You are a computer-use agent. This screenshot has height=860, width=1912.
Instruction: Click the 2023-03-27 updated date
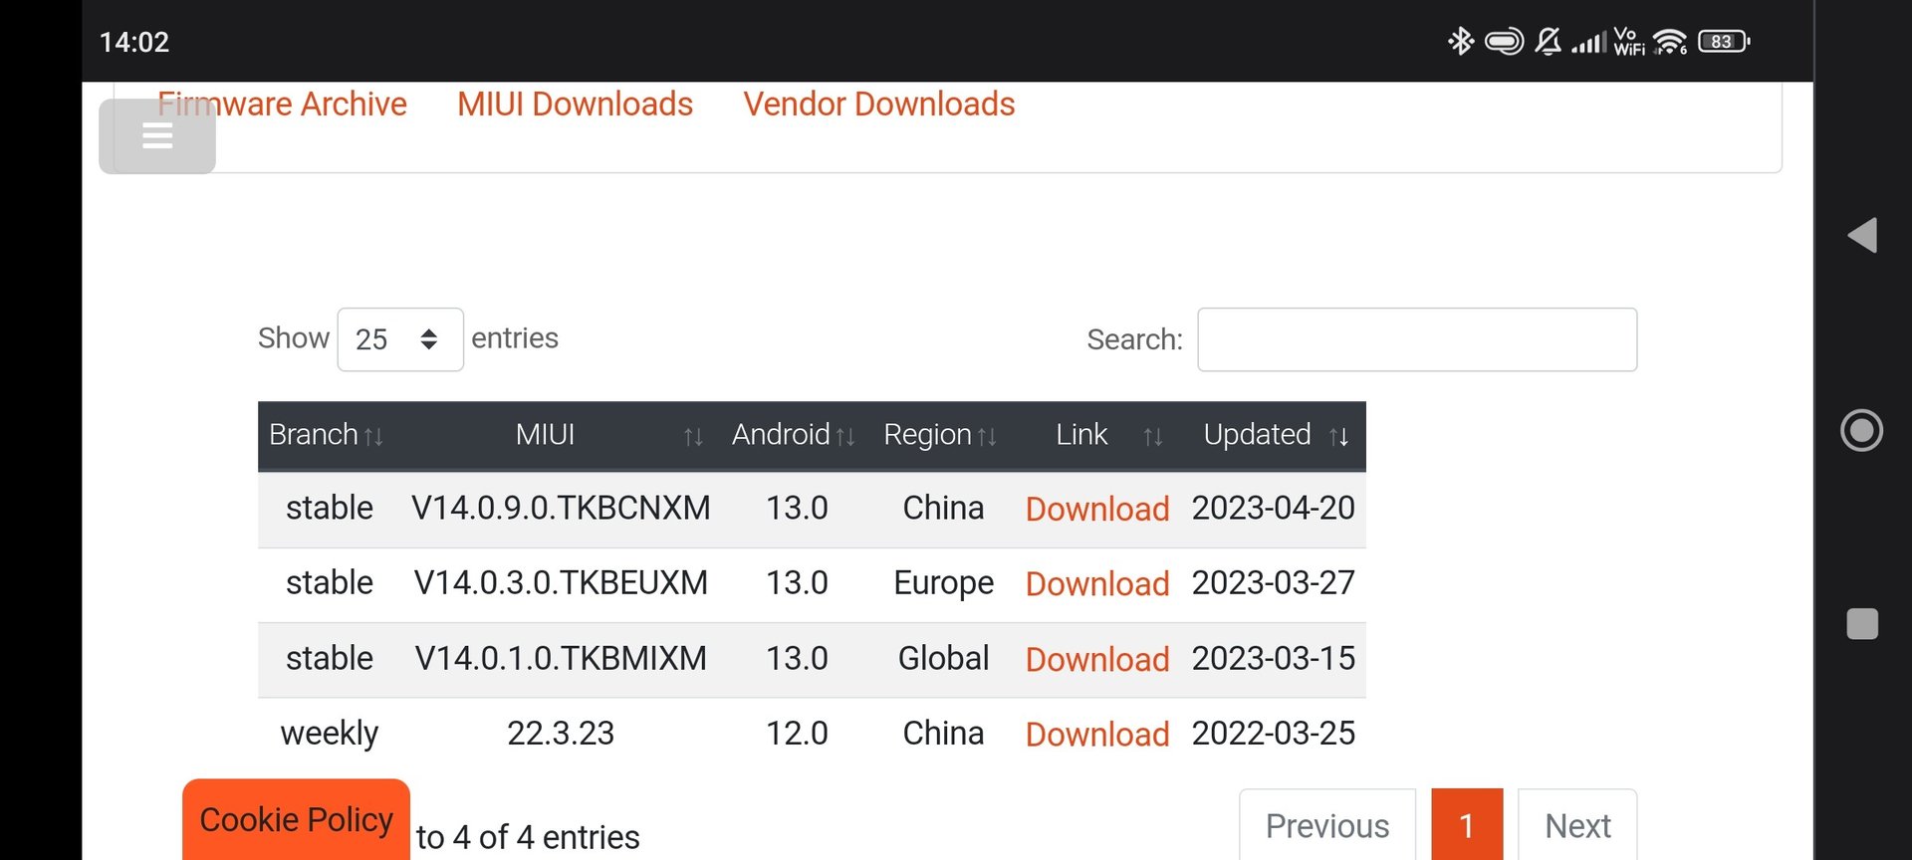1273,582
